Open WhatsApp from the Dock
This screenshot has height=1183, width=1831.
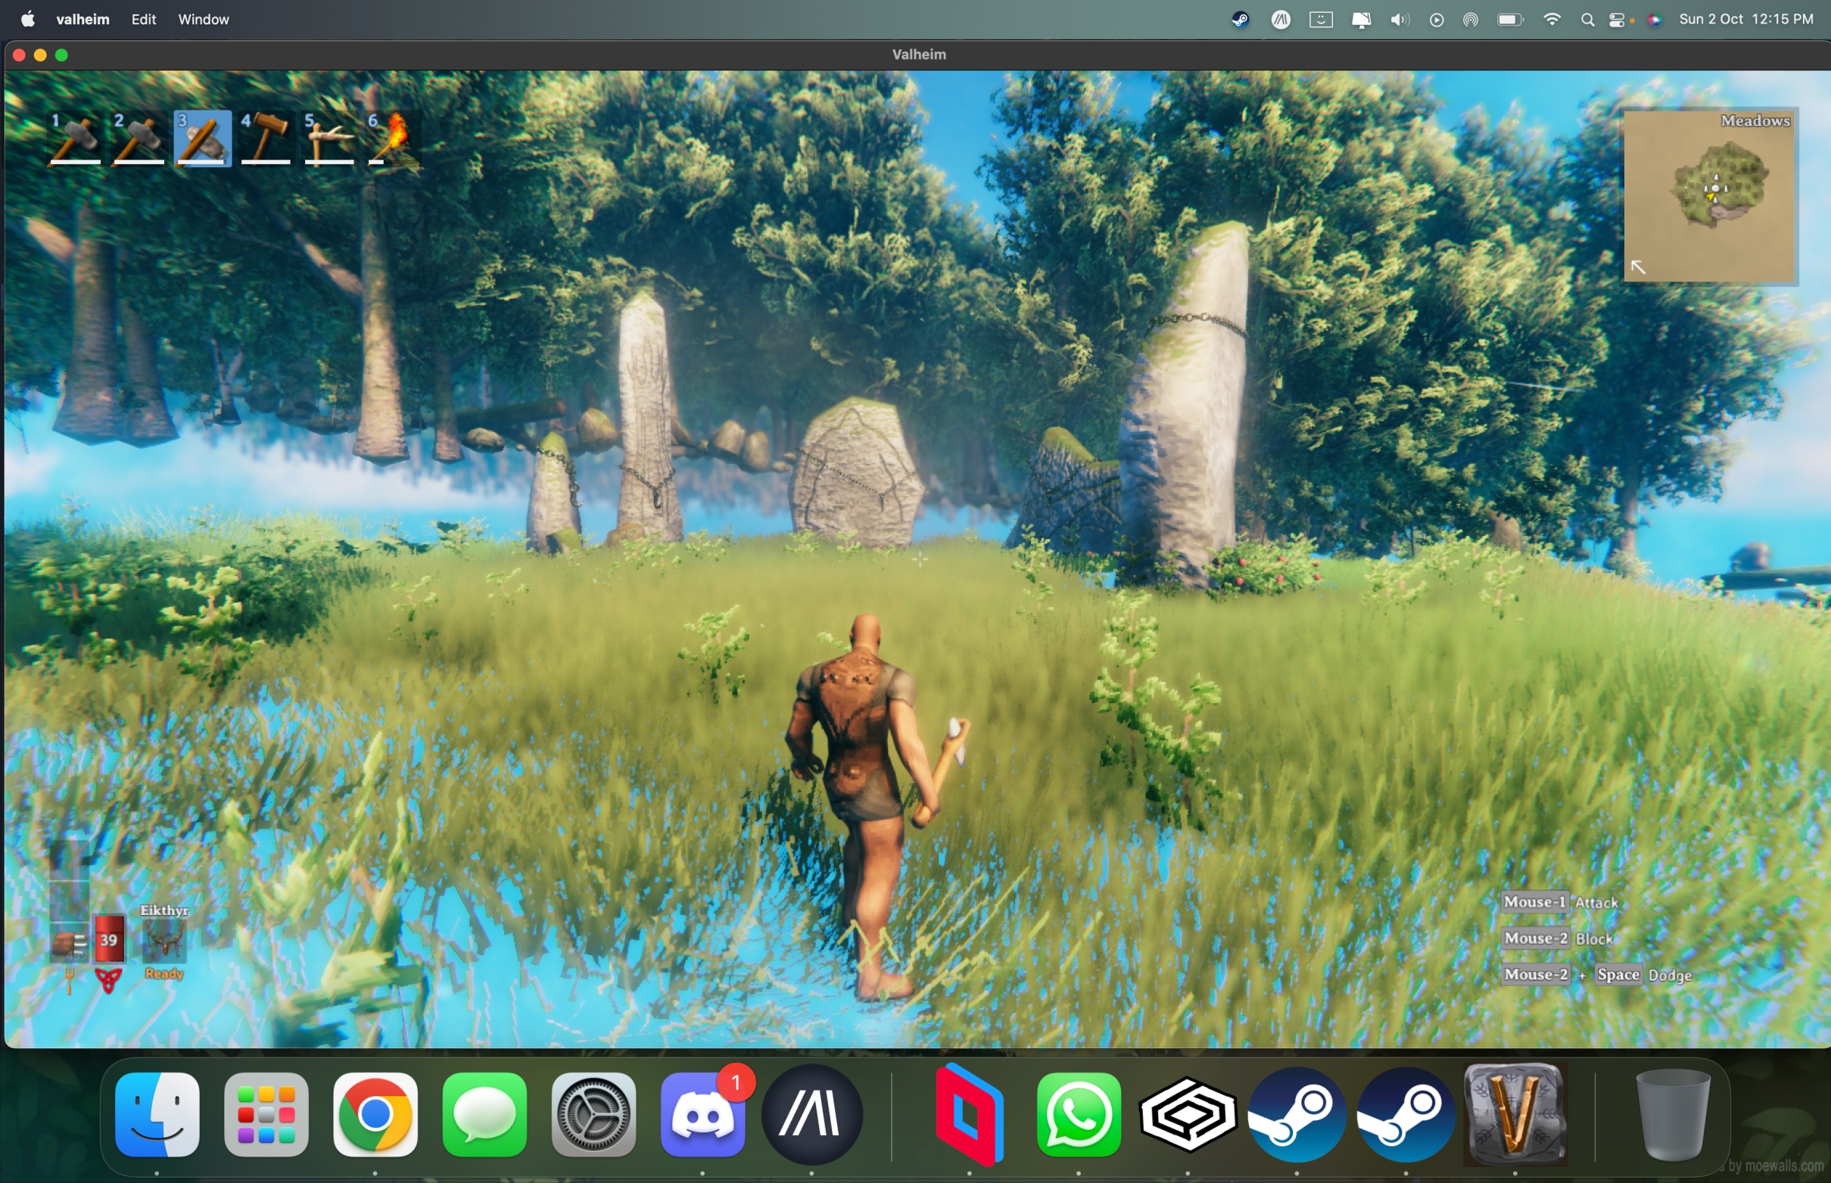[1079, 1115]
